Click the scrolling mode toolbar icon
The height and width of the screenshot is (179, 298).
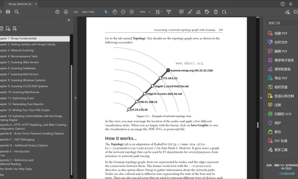[x=168, y=12]
